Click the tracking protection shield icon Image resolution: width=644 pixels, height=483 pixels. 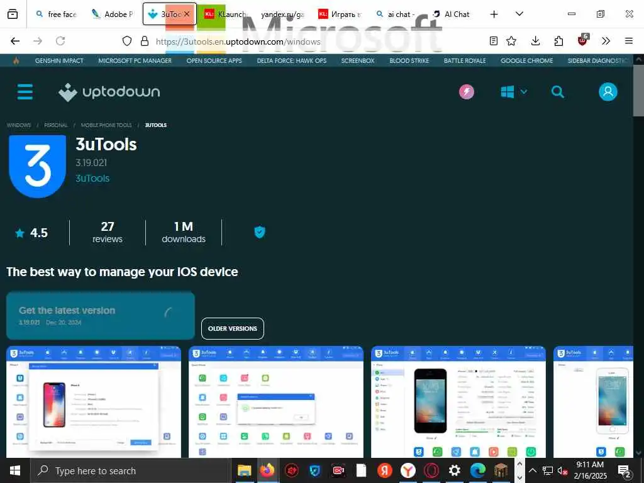127,41
